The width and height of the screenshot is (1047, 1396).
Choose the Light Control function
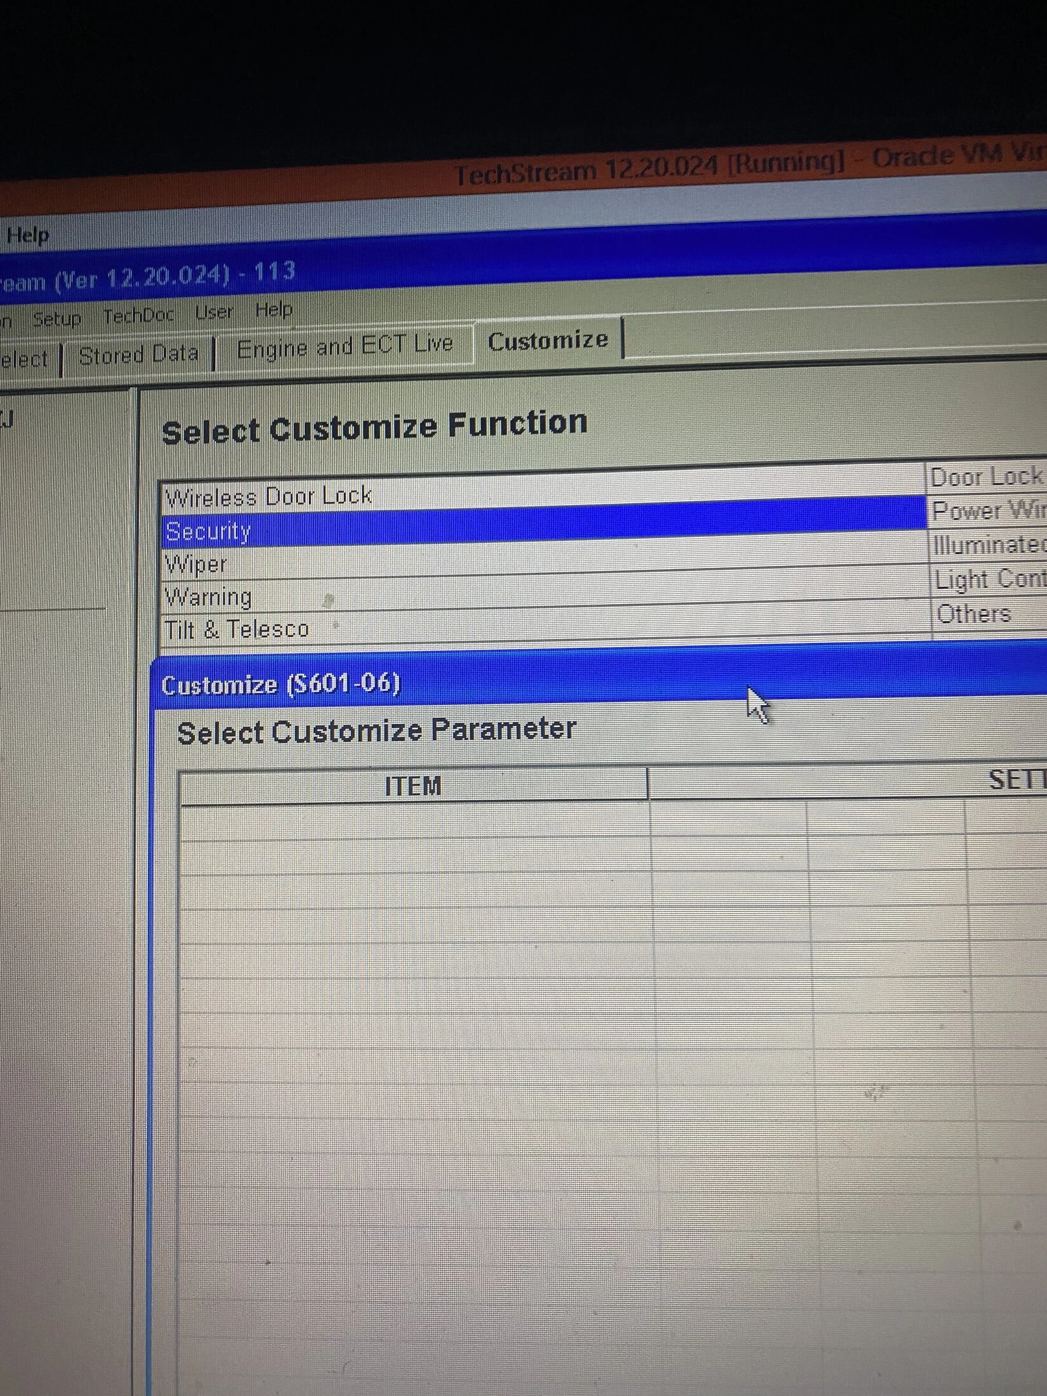click(x=989, y=579)
